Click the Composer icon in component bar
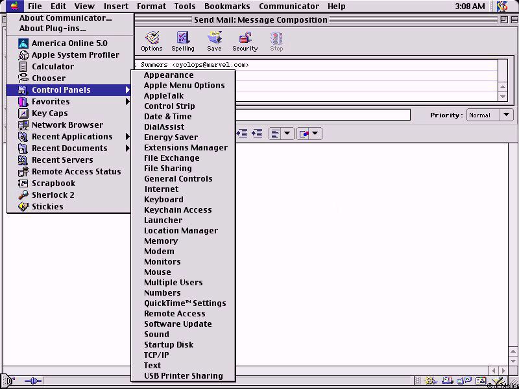The height and width of the screenshot is (389, 519). [497, 381]
